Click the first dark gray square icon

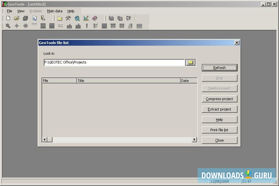point(43,26)
